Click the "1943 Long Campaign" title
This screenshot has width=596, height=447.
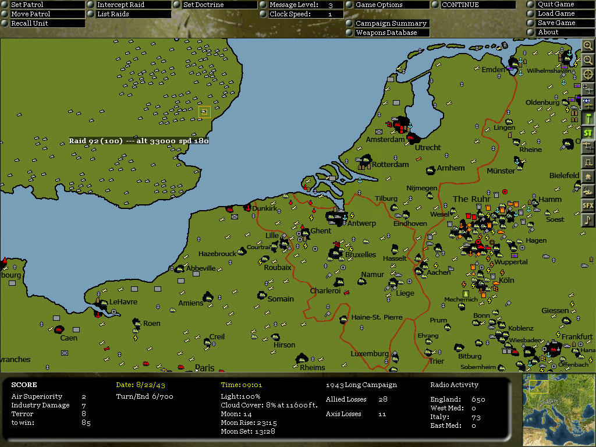361,385
